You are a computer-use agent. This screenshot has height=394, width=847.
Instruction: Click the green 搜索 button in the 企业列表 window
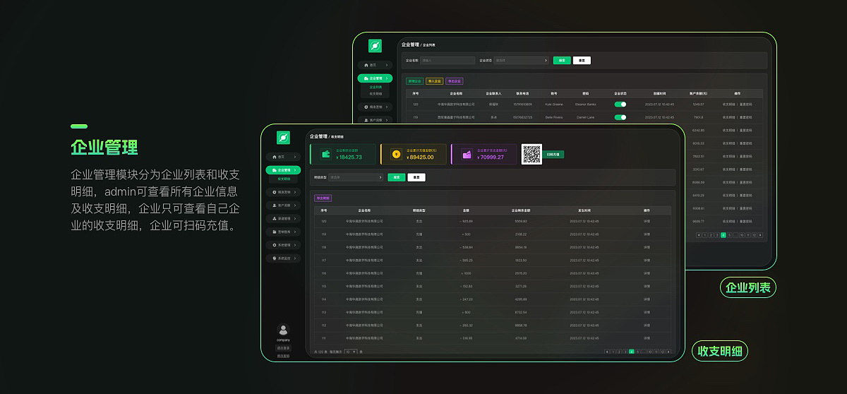coord(562,61)
